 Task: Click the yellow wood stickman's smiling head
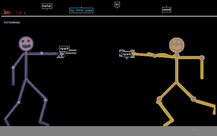tap(177, 45)
